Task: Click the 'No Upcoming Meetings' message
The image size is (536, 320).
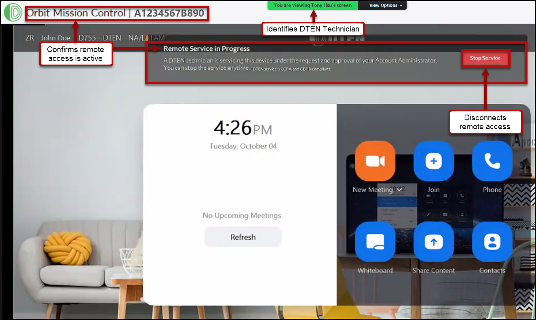Action: (242, 215)
